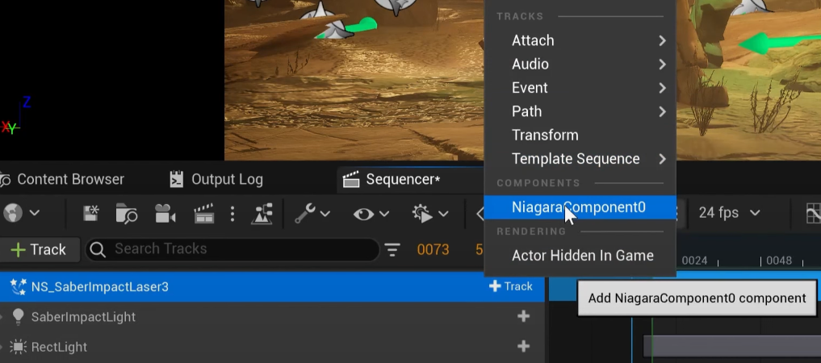The width and height of the screenshot is (821, 363).
Task: Open the track filter options icon
Action: [392, 249]
